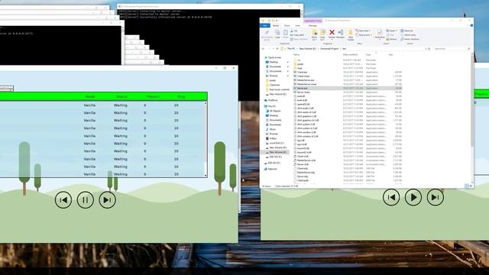489x275 pixels.
Task: Click the Explorer back navigation arrow
Action: [x=264, y=49]
